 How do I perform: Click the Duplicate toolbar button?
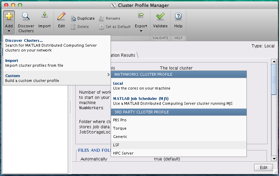click(83, 18)
